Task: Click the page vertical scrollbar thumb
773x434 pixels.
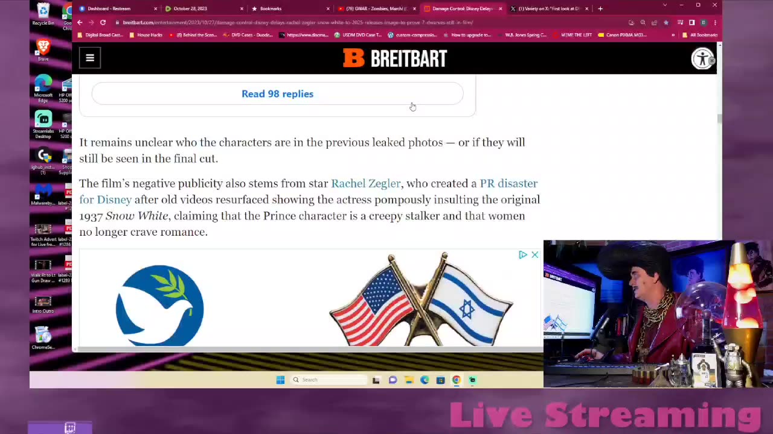Action: click(719, 118)
